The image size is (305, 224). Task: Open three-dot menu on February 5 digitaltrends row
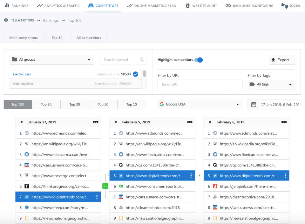click(x=191, y=176)
